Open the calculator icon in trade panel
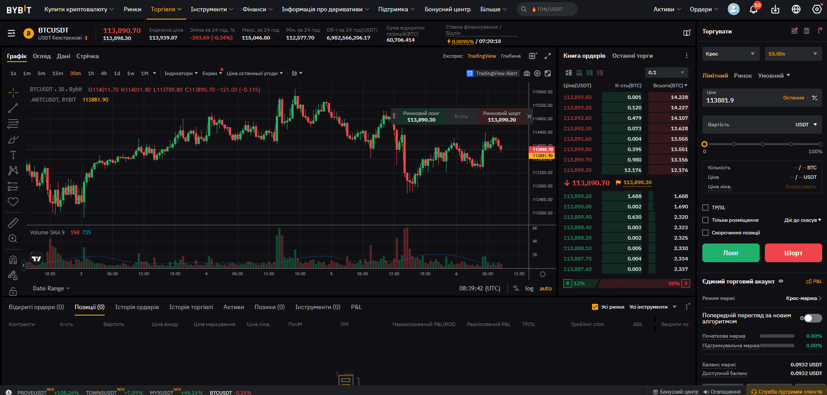The height and width of the screenshot is (395, 827). (807, 31)
